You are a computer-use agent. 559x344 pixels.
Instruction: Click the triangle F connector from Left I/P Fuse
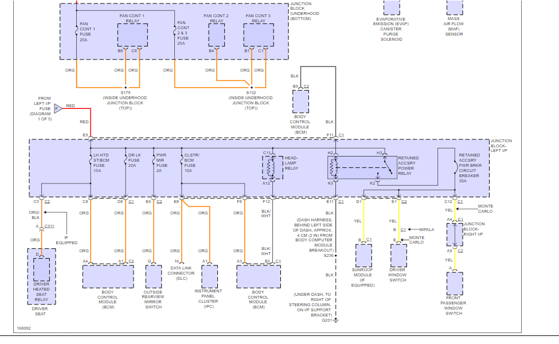tap(58, 108)
